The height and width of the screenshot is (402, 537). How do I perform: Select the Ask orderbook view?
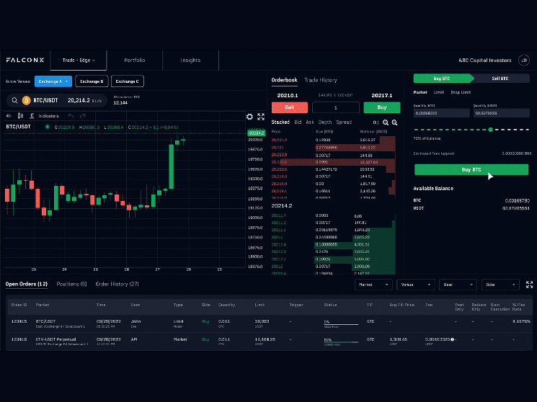coord(310,122)
